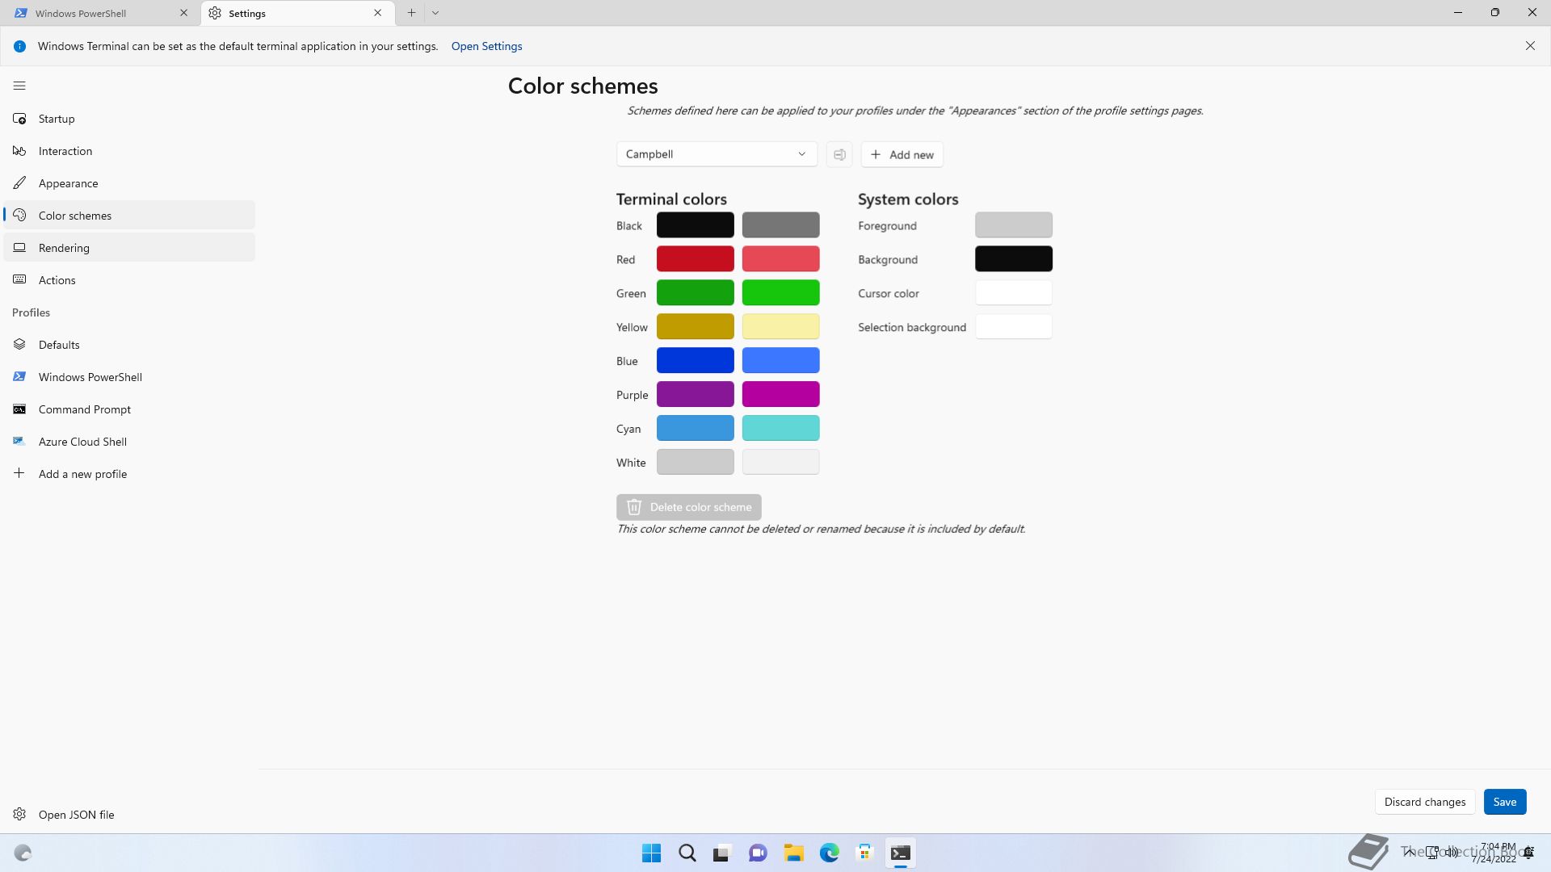Edit the bright White color swatch
The image size is (1551, 872).
(x=780, y=463)
